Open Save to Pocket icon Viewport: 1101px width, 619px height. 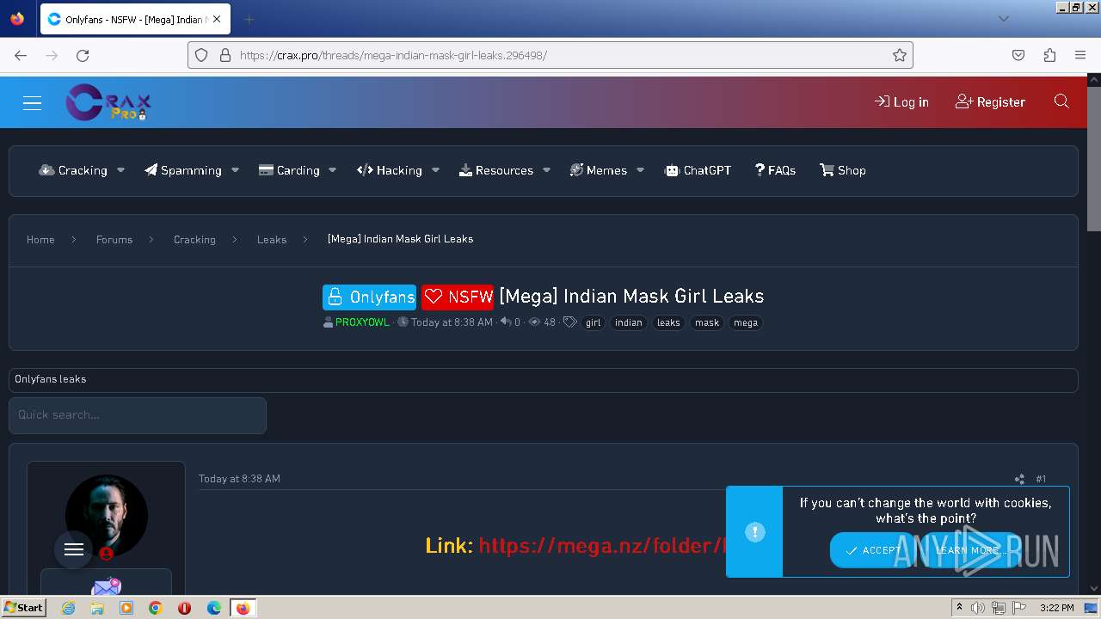click(x=1018, y=55)
